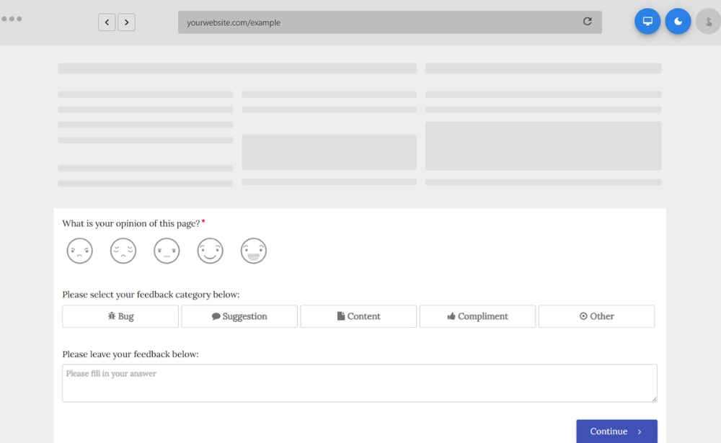Image resolution: width=721 pixels, height=443 pixels.
Task: Click the three dots in the top-left corner
Action: coord(12,19)
